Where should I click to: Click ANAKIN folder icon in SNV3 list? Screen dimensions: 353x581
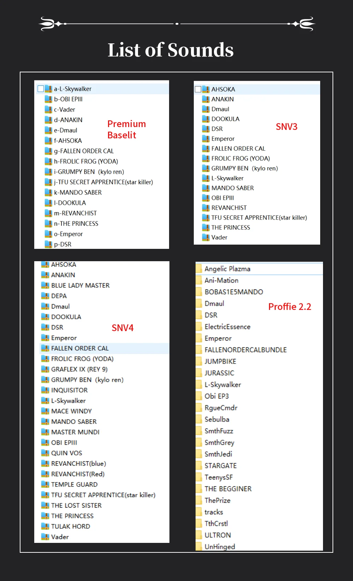tap(206, 99)
